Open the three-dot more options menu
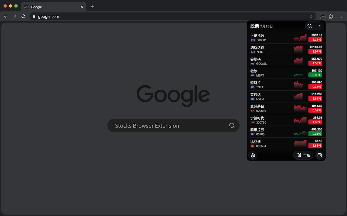347x216 pixels. [x=319, y=26]
